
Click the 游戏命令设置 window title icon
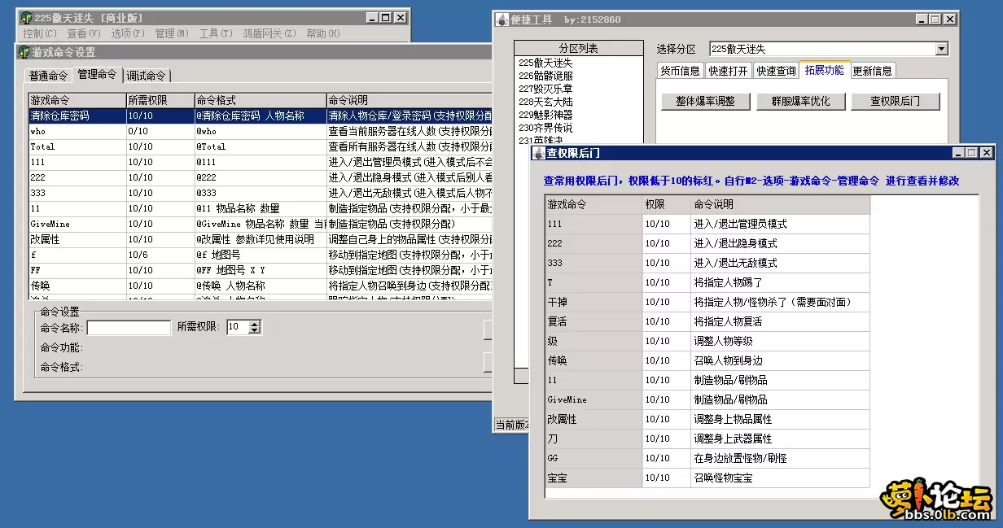coord(25,52)
